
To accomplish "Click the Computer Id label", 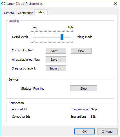I will tap(21, 117).
